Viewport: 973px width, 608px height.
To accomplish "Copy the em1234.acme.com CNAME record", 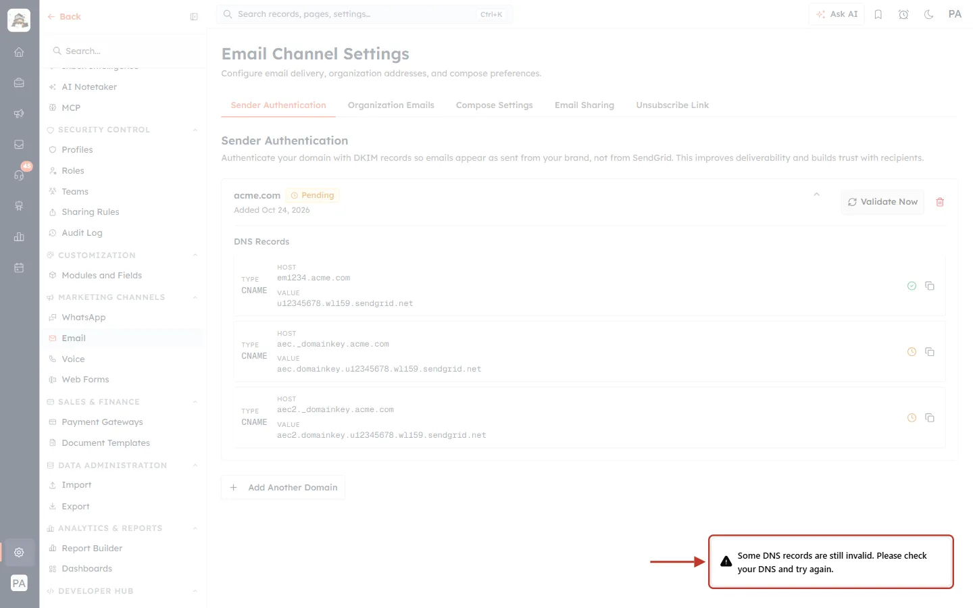I will tap(930, 286).
